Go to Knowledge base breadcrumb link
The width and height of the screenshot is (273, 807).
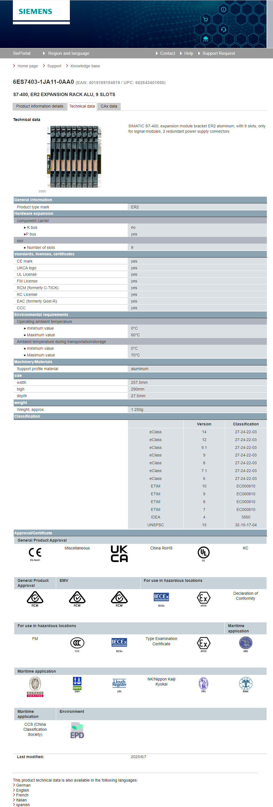(x=85, y=66)
